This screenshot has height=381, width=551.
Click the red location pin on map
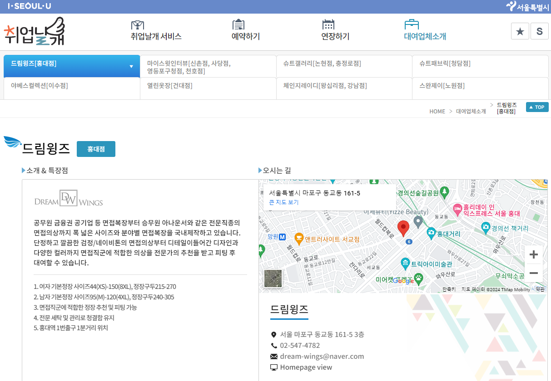[403, 228]
